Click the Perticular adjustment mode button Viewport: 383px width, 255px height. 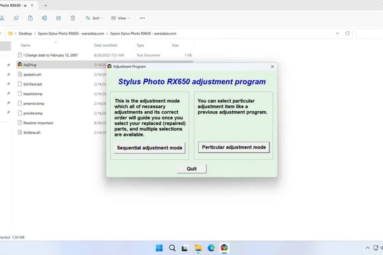point(234,147)
